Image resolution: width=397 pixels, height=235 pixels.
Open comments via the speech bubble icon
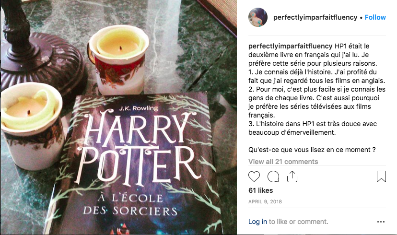273,176
